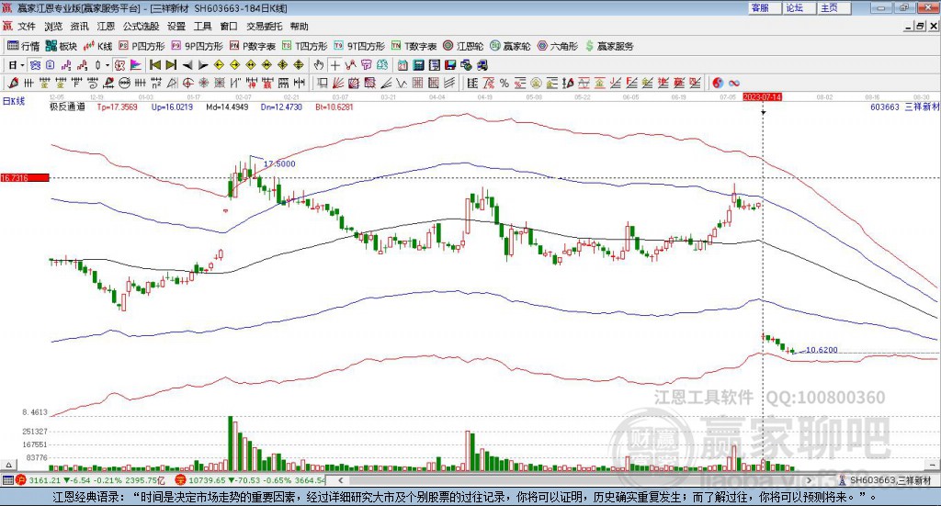
Task: Open the 工具 menu
Action: point(203,27)
